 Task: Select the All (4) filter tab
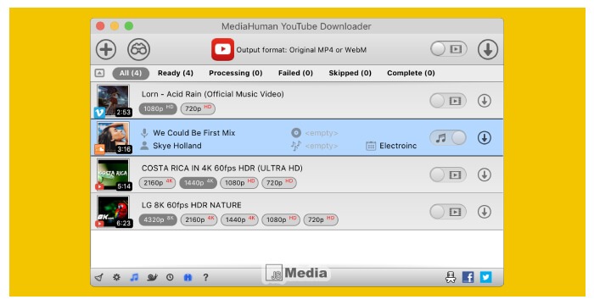click(131, 73)
